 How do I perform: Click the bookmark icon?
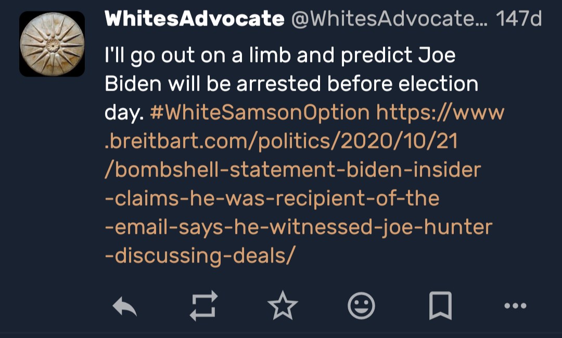pos(440,306)
